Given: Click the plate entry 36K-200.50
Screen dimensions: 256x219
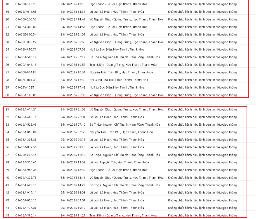Looking at the screenshot, I should [x=26, y=19].
